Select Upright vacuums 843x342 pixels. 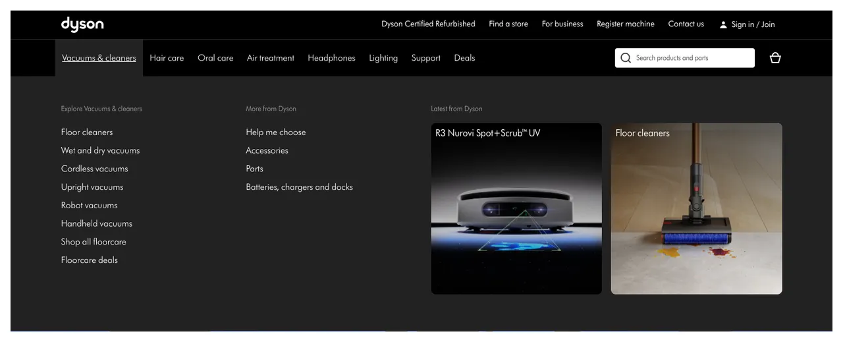[92, 187]
